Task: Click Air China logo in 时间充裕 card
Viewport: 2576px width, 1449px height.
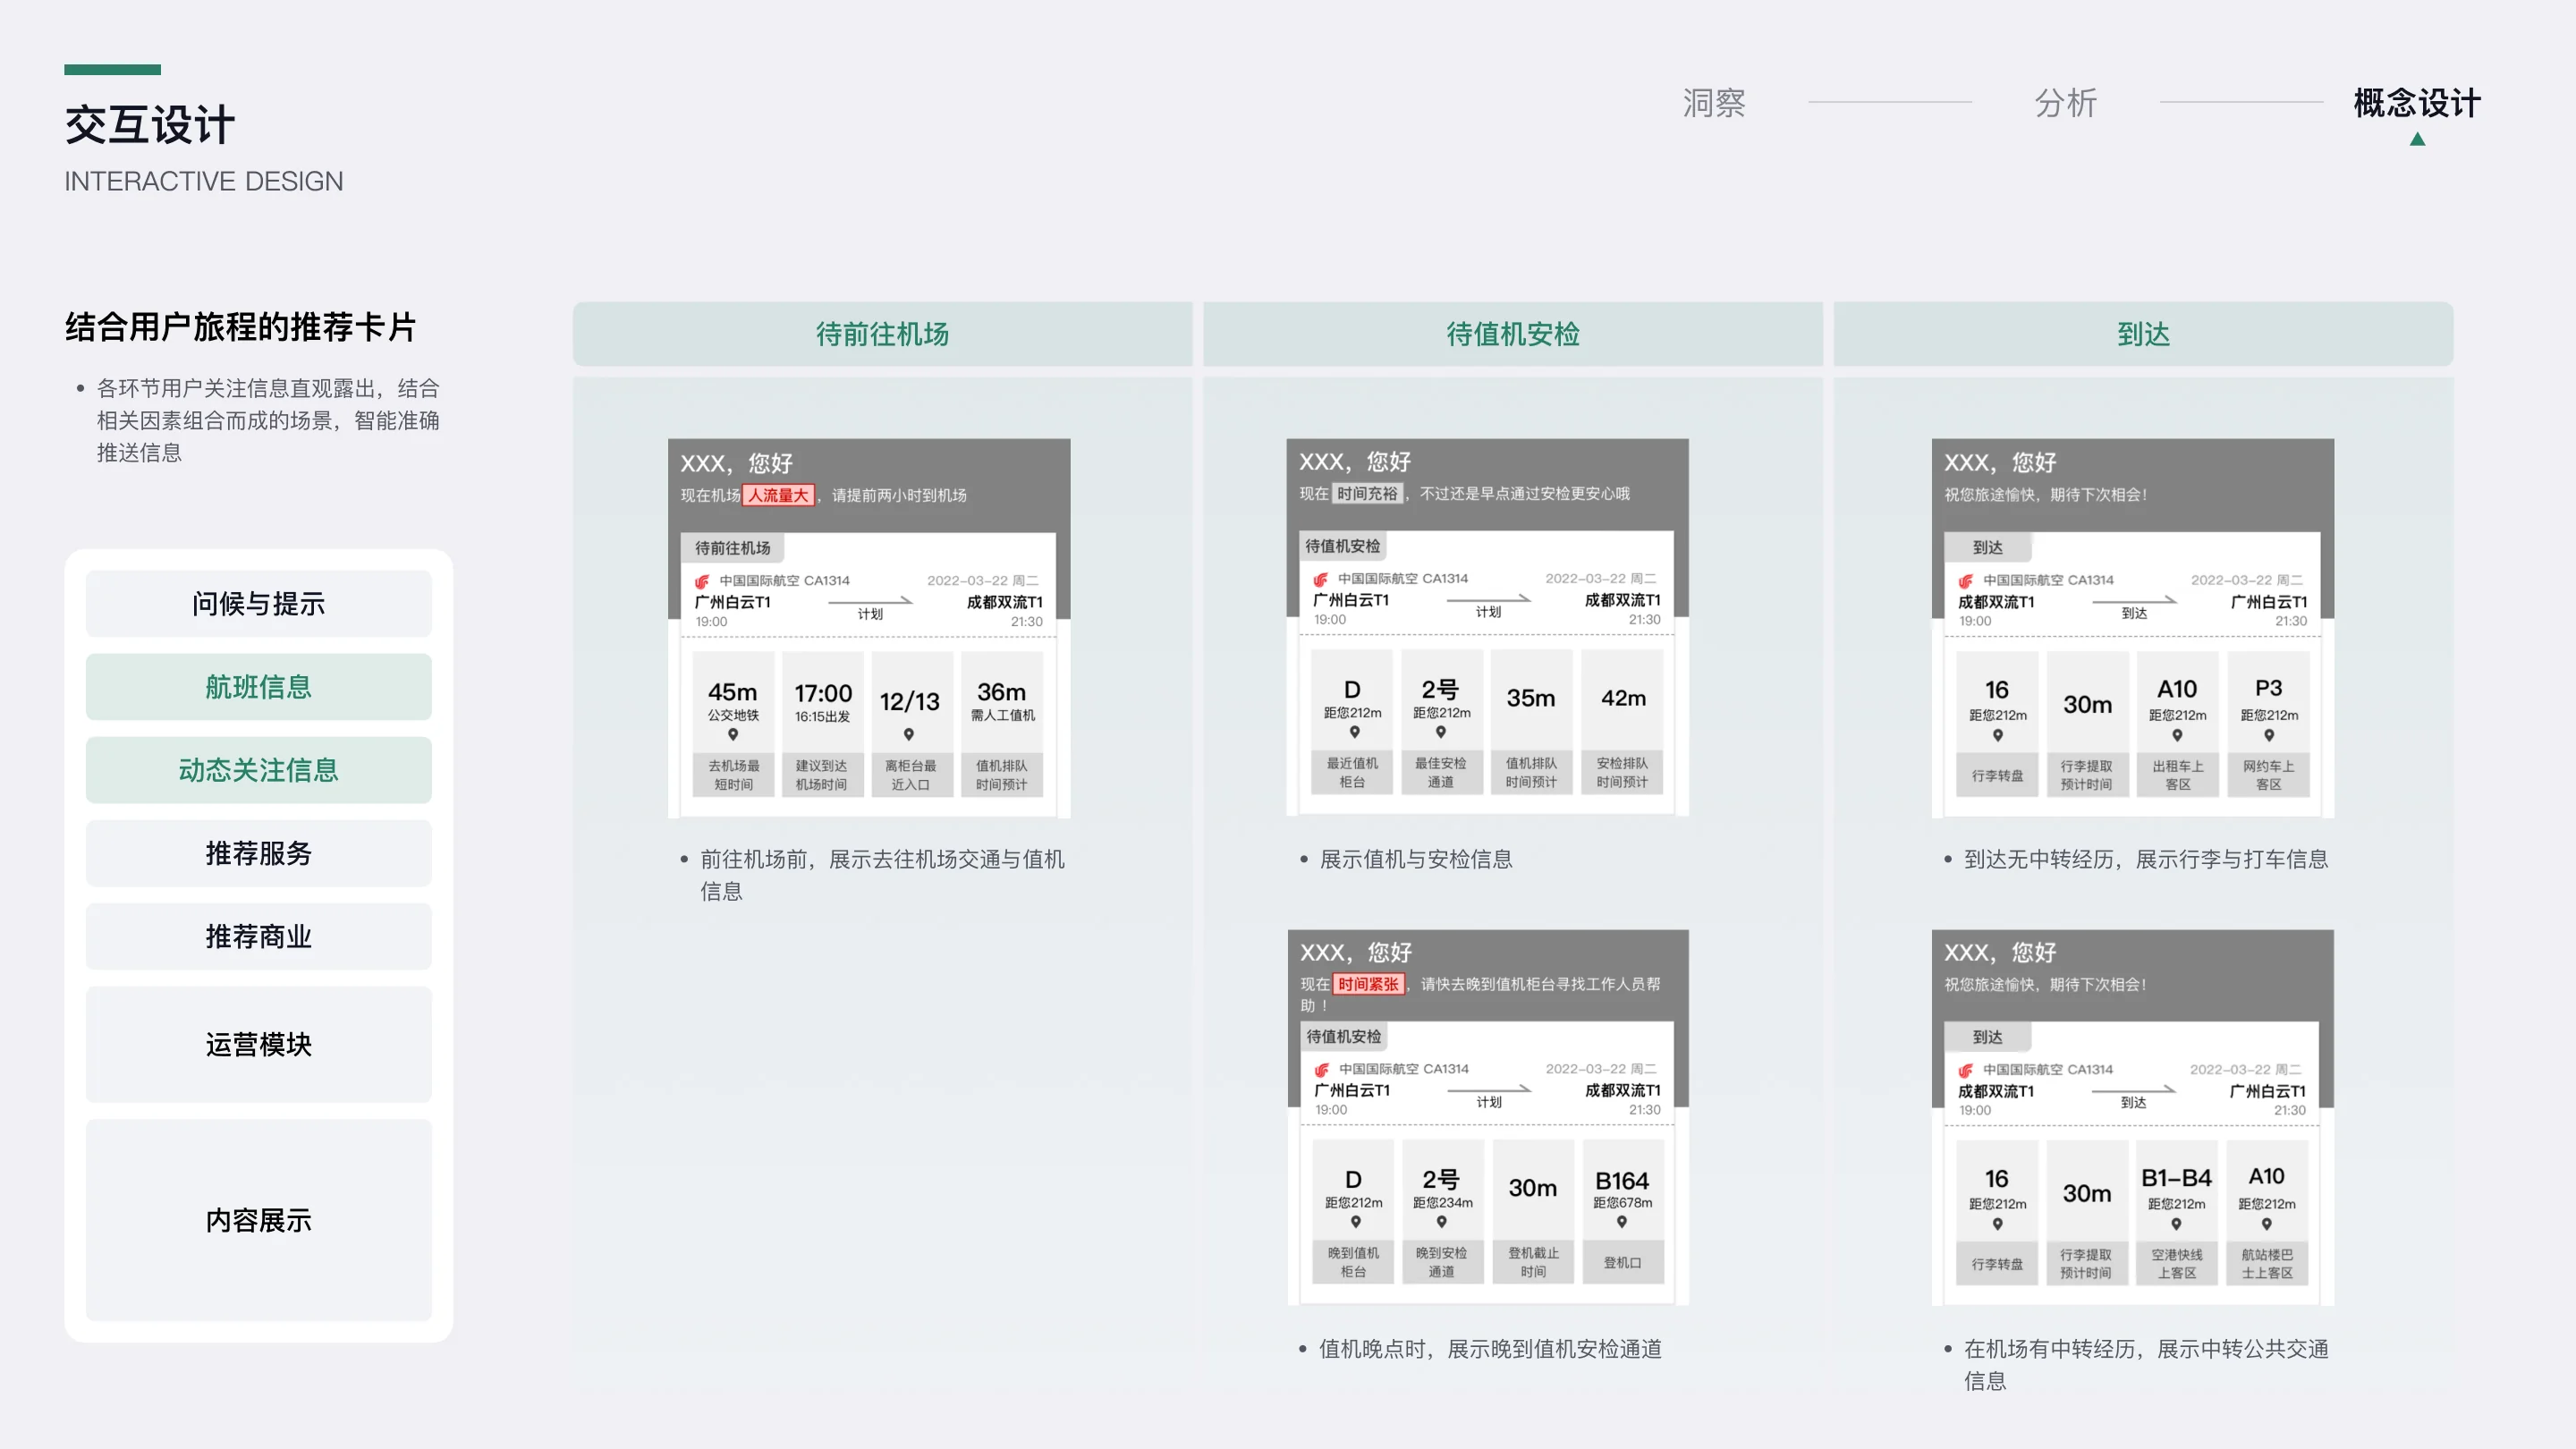Action: point(1320,579)
